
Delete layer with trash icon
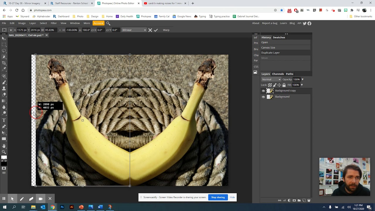pos(309,200)
